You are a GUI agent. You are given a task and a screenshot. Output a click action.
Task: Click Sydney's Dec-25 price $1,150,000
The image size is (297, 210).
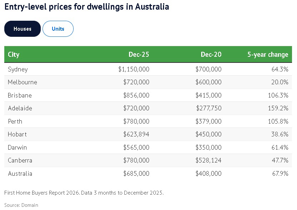pos(134,69)
